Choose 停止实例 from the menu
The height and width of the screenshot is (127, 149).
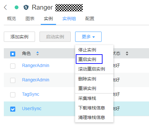coord(94,50)
